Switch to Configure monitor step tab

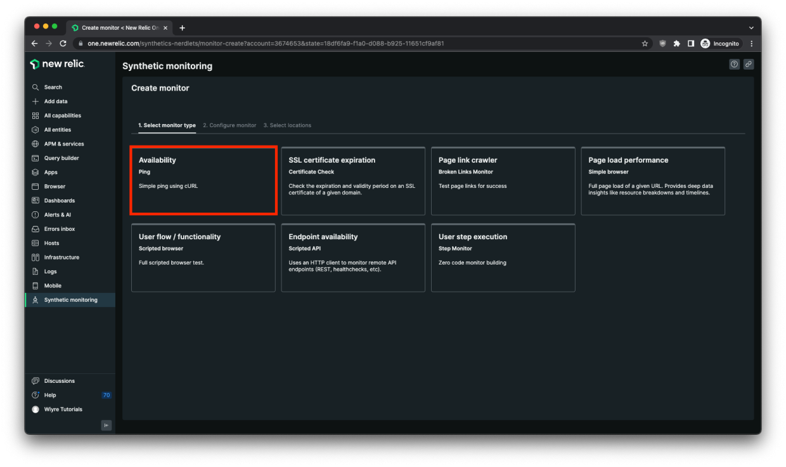pos(229,125)
